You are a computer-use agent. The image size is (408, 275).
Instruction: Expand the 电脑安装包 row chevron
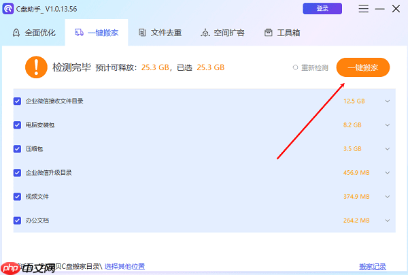(x=388, y=125)
